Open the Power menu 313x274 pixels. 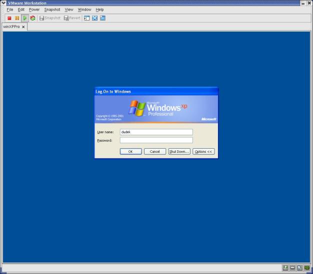(34, 10)
